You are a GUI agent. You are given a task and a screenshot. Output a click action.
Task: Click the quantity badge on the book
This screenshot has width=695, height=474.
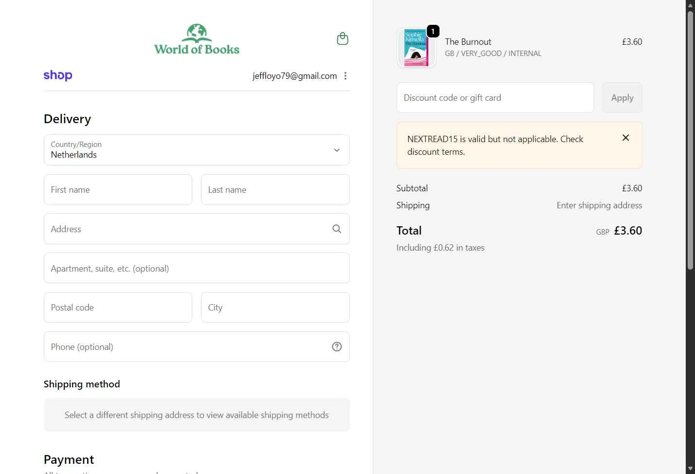tap(433, 32)
